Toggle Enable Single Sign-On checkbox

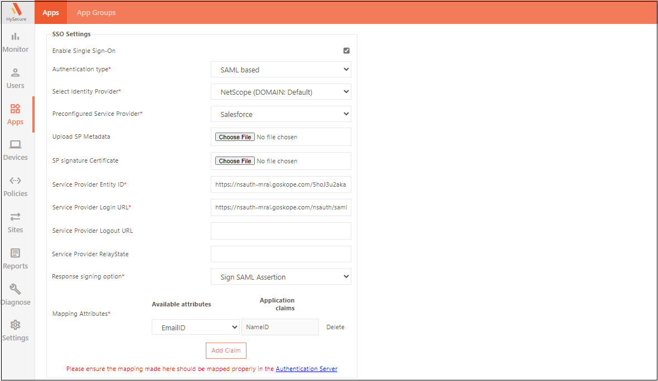tap(346, 51)
